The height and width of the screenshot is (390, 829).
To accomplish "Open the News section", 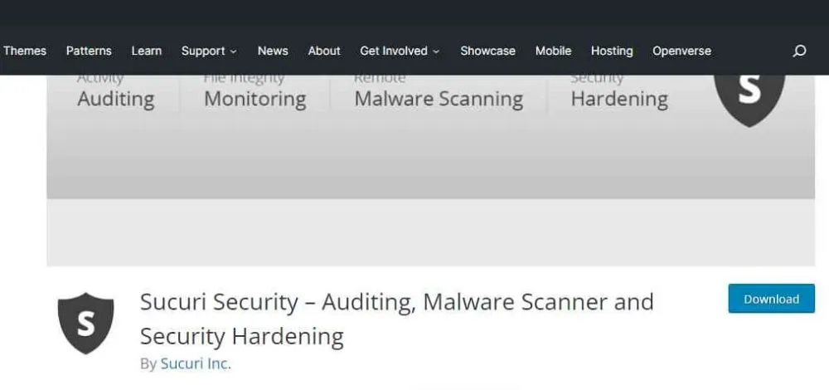I will pyautogui.click(x=273, y=51).
